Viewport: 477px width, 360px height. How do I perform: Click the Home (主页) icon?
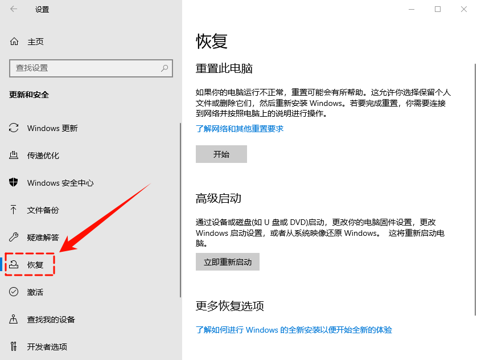coord(13,41)
